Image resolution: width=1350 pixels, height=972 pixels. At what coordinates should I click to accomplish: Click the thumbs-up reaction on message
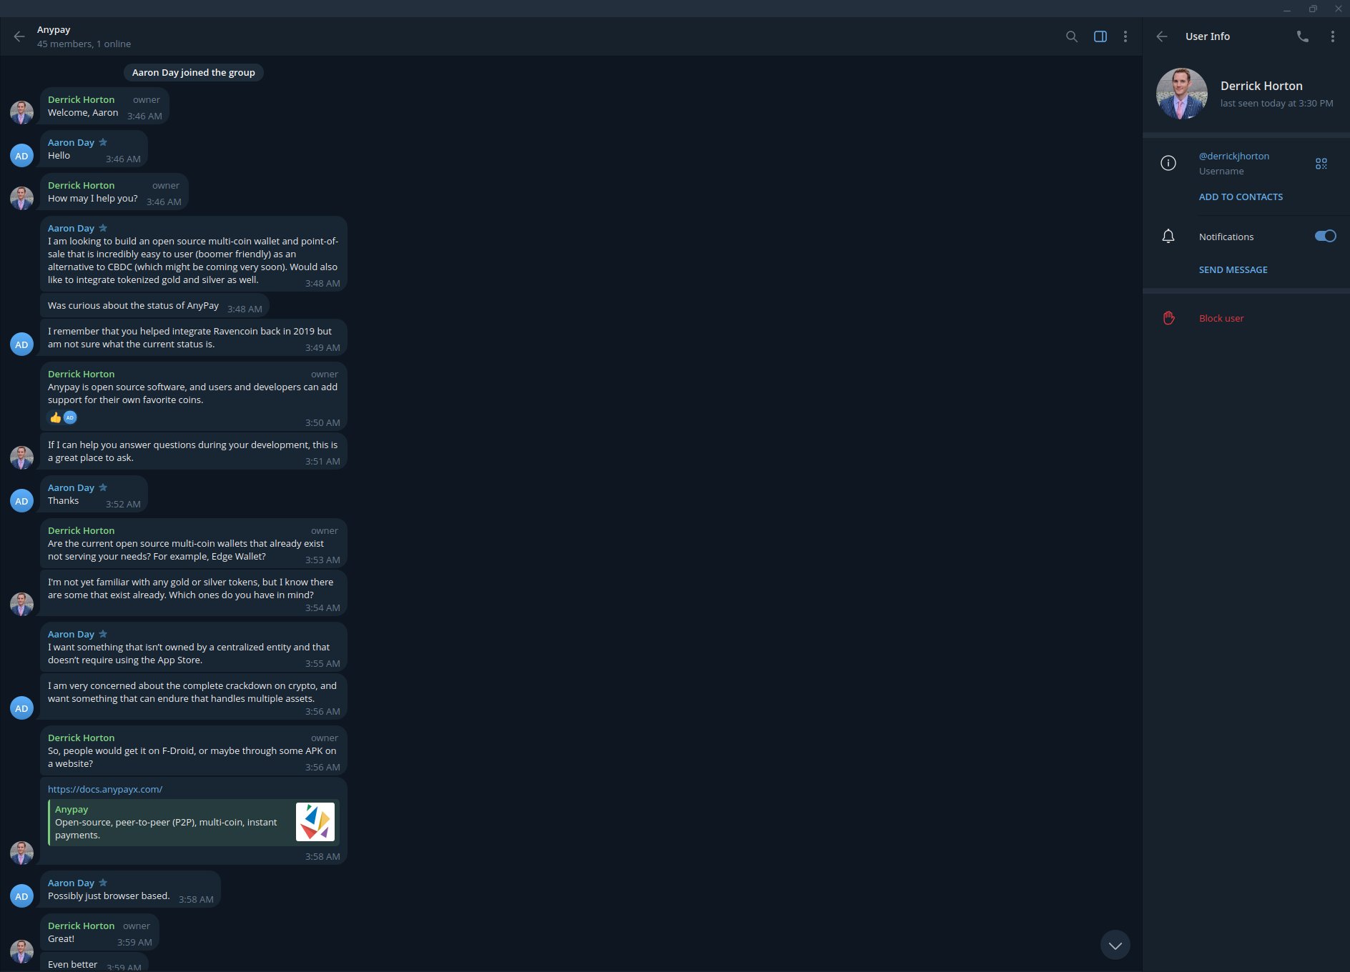click(x=56, y=417)
